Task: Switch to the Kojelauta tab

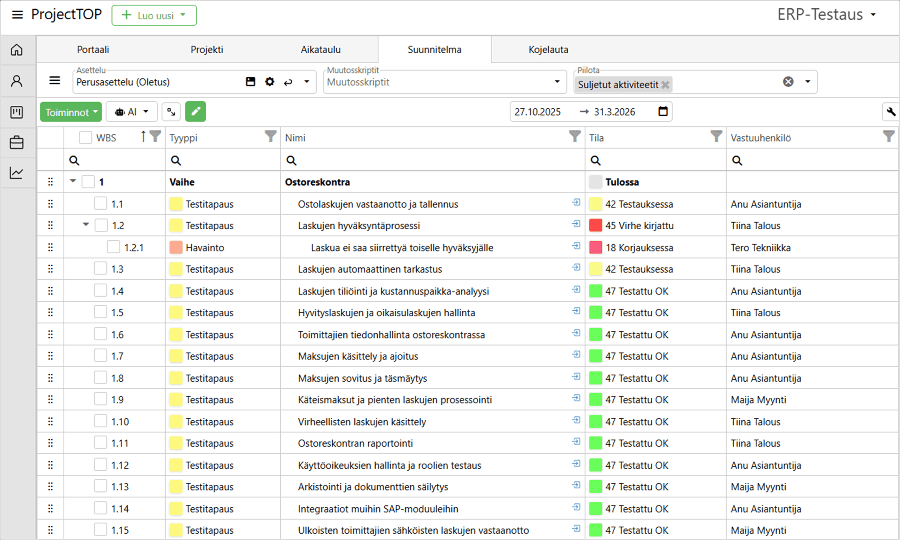Action: 548,50
